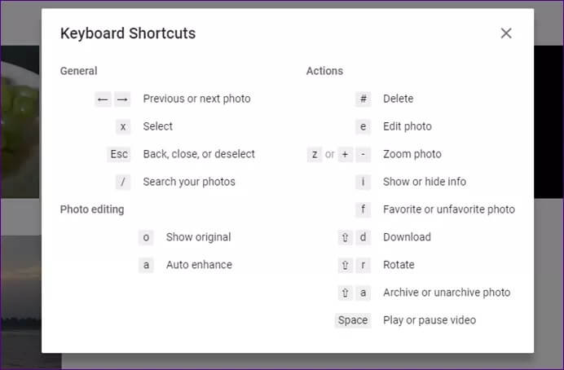Click the 'Space' key badge
564x370 pixels.
[353, 320]
